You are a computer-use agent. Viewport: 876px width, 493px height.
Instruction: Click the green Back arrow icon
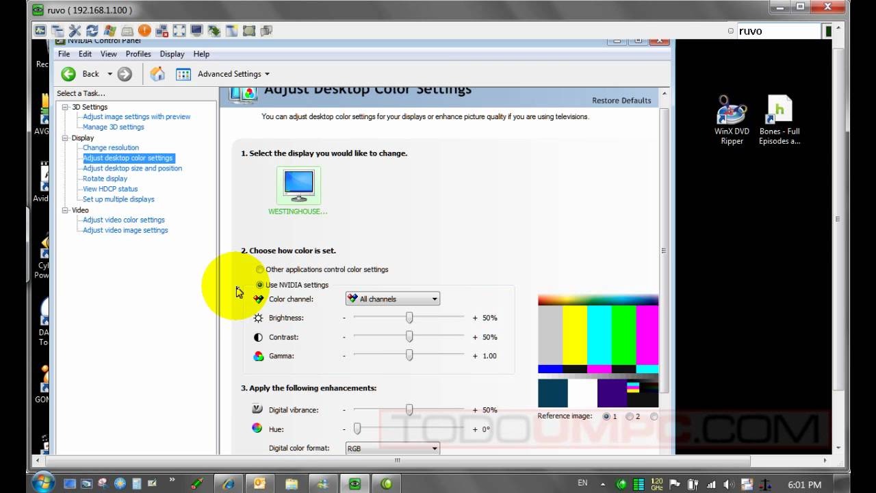click(68, 74)
